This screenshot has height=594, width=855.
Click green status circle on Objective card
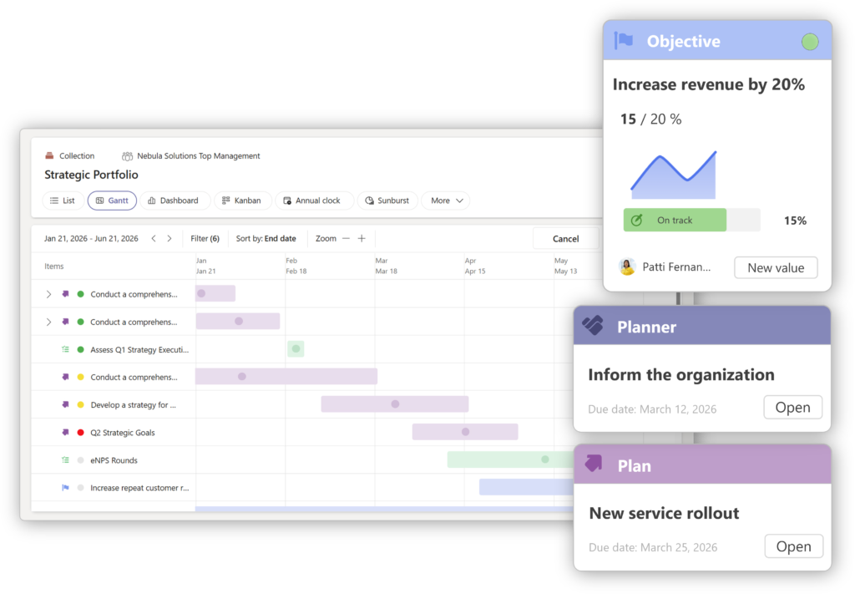coord(809,42)
